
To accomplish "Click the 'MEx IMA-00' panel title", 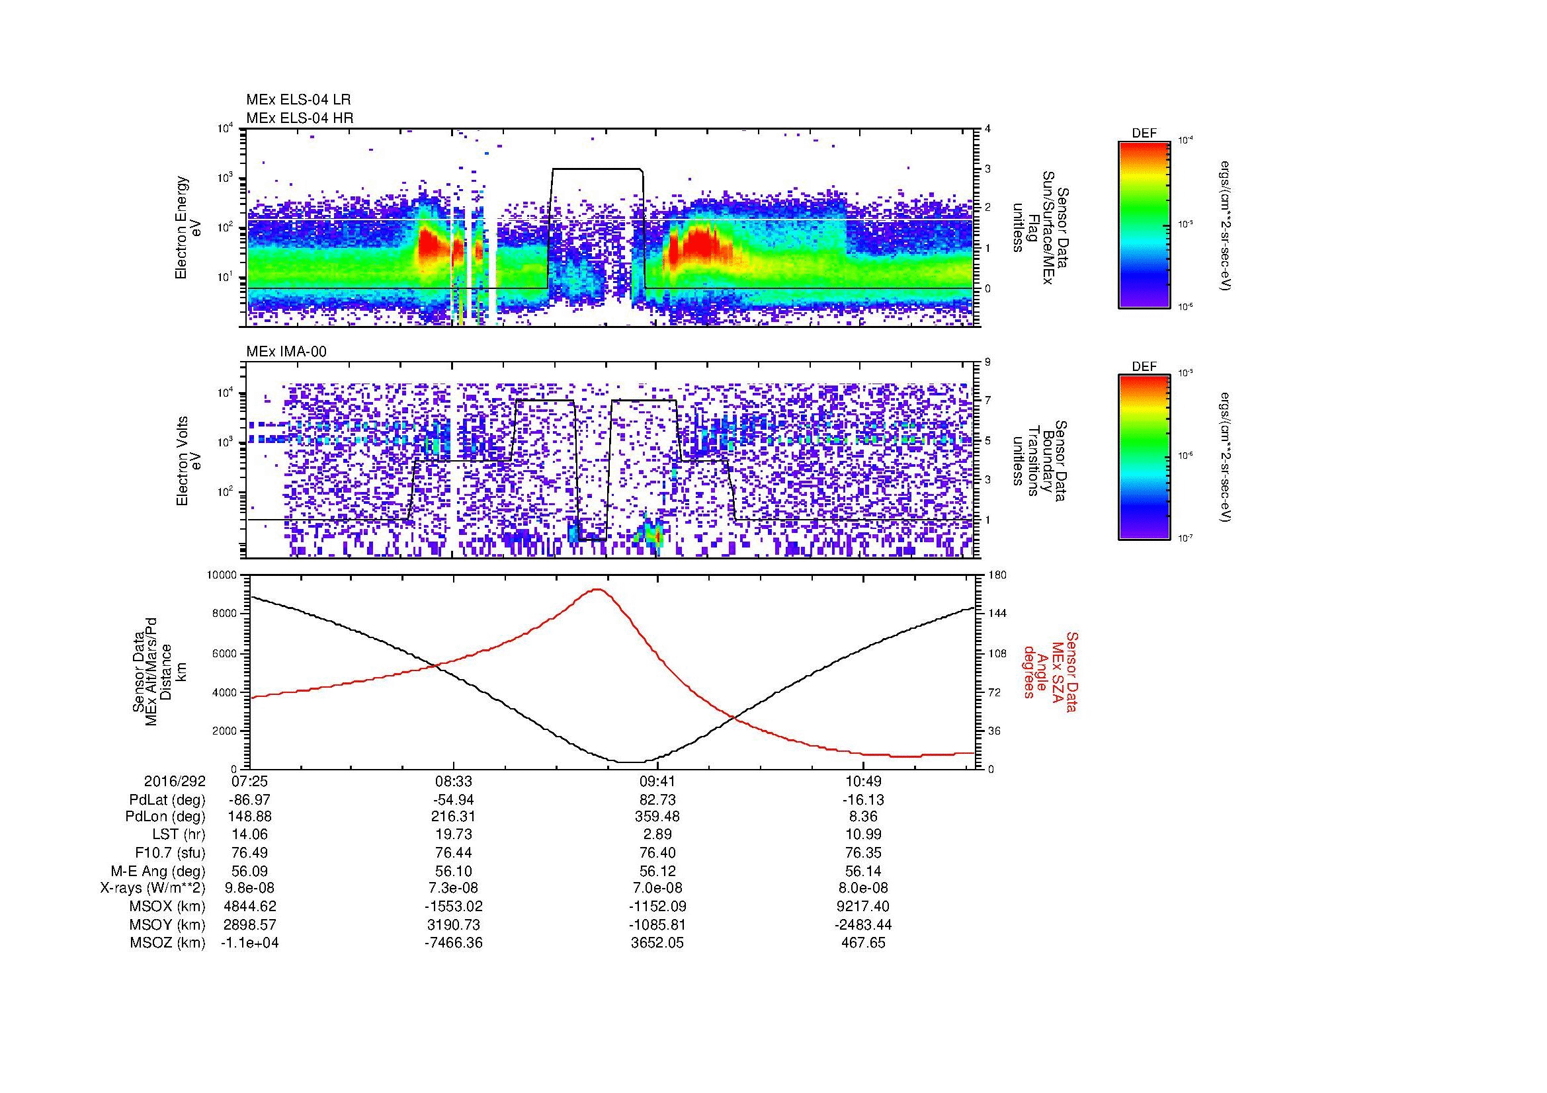I will pyautogui.click(x=286, y=352).
